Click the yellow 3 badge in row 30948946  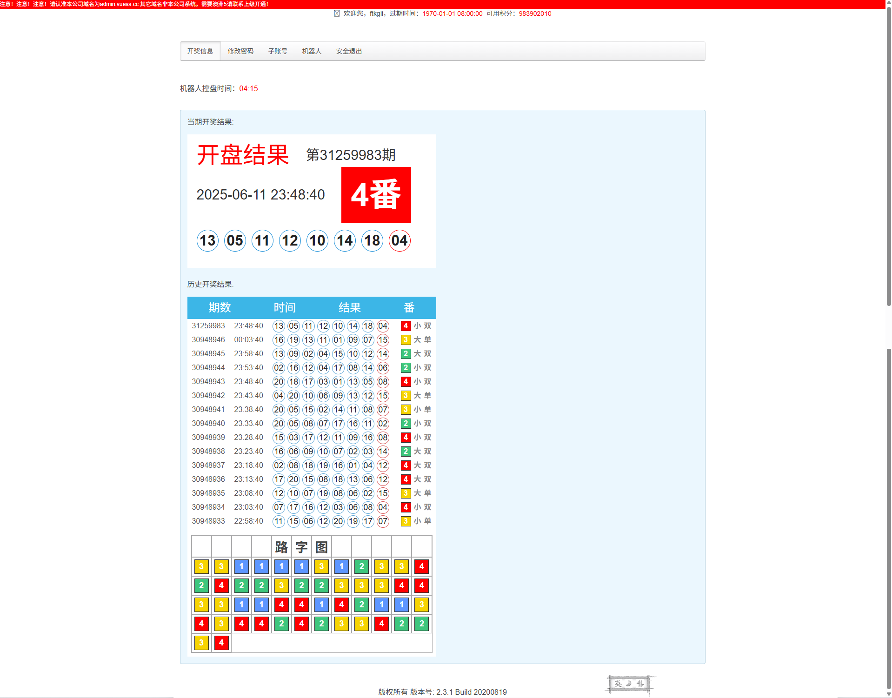(406, 340)
